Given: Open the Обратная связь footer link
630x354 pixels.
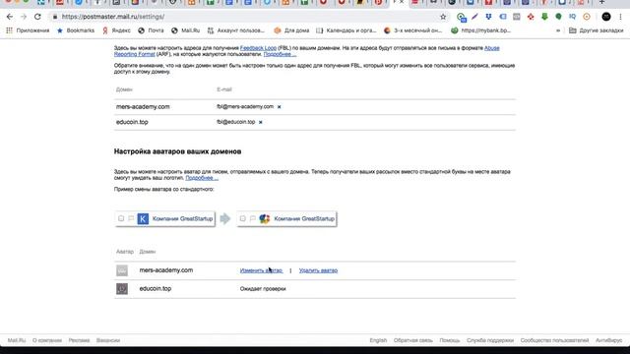Looking at the screenshot, I should [x=413, y=340].
